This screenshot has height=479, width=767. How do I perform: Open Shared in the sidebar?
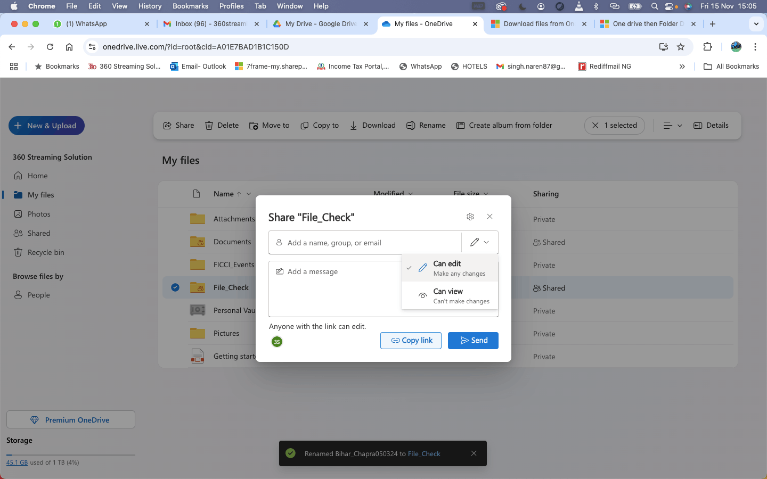click(38, 233)
